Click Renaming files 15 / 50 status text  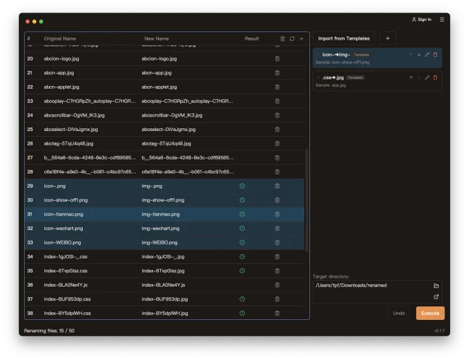(49, 331)
